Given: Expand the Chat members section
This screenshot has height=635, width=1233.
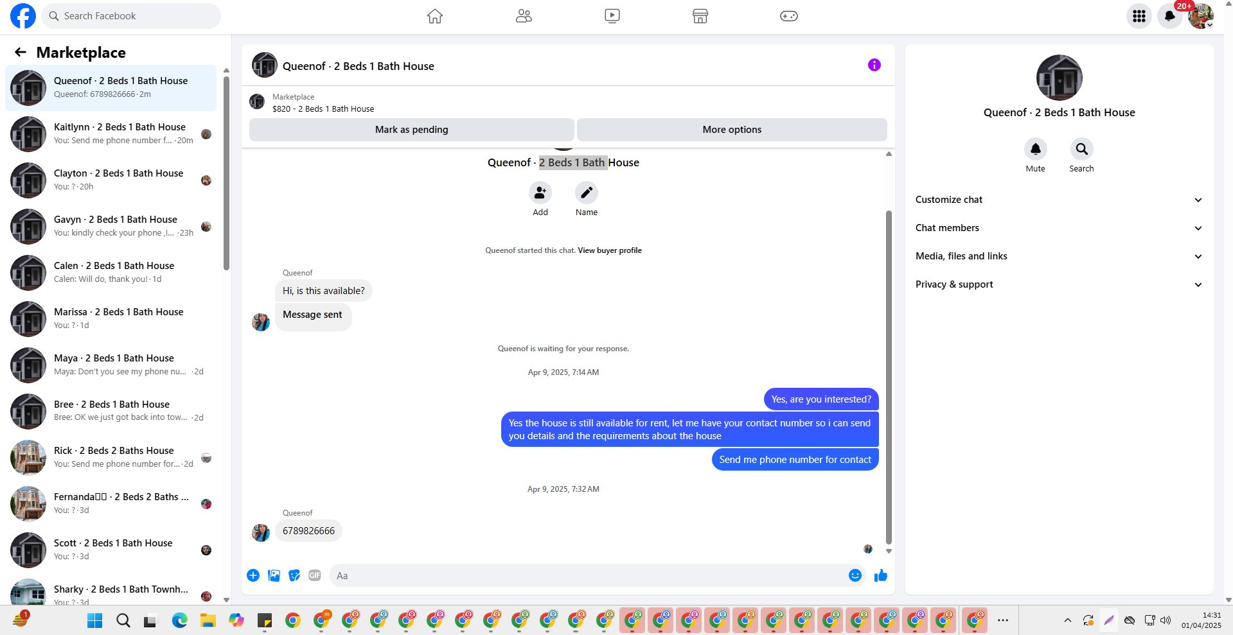Looking at the screenshot, I should (x=1059, y=228).
